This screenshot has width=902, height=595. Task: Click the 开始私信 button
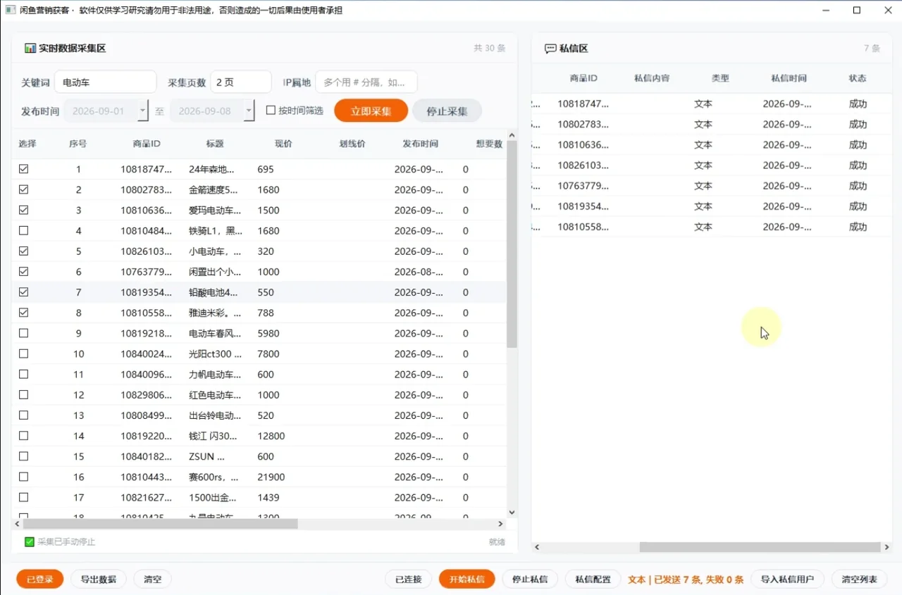click(x=467, y=579)
